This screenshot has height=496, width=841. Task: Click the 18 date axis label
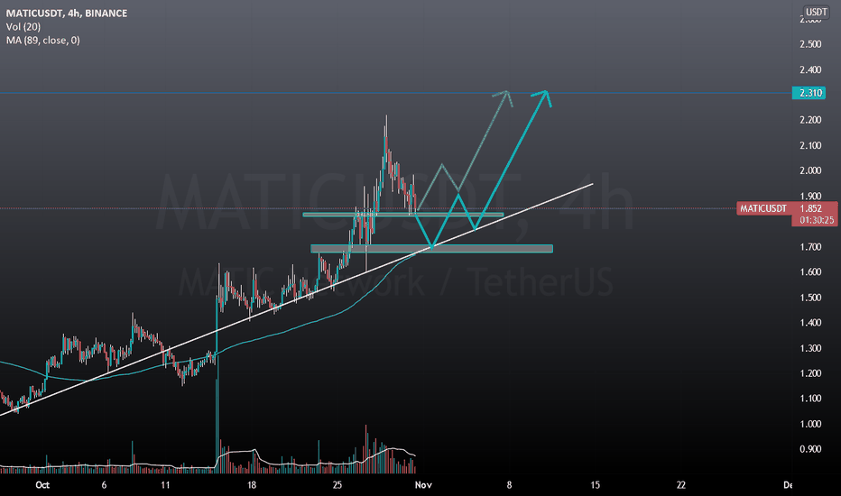pyautogui.click(x=252, y=485)
